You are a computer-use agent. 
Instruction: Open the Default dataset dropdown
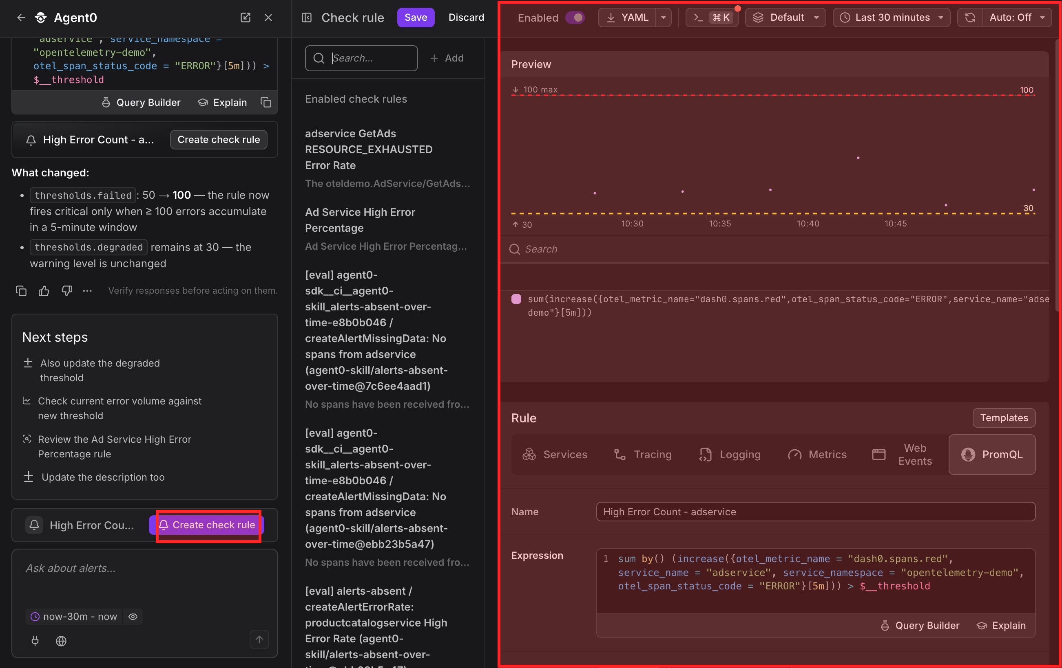click(x=785, y=18)
